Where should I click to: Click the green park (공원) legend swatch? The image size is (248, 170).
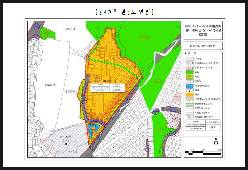coord(189,72)
